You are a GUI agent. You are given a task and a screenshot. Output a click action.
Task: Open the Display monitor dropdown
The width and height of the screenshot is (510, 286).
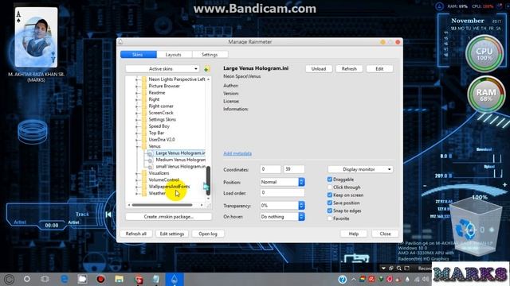(360, 169)
